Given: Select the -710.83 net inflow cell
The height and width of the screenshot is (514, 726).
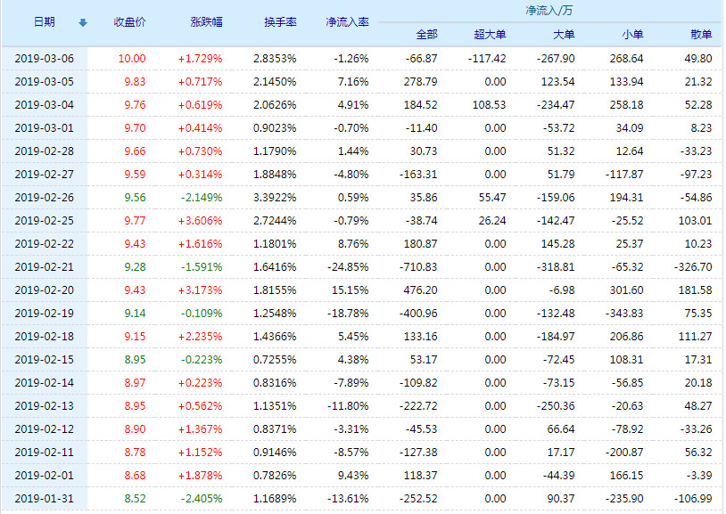Looking at the screenshot, I should 418,266.
